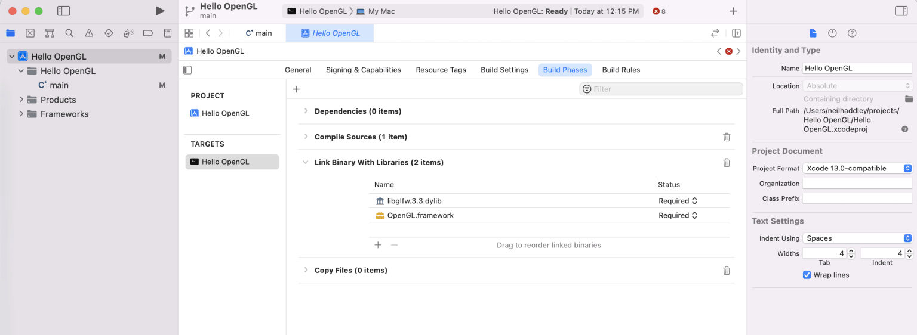Add a new build phase with plus
This screenshot has width=917, height=335.
tap(296, 89)
